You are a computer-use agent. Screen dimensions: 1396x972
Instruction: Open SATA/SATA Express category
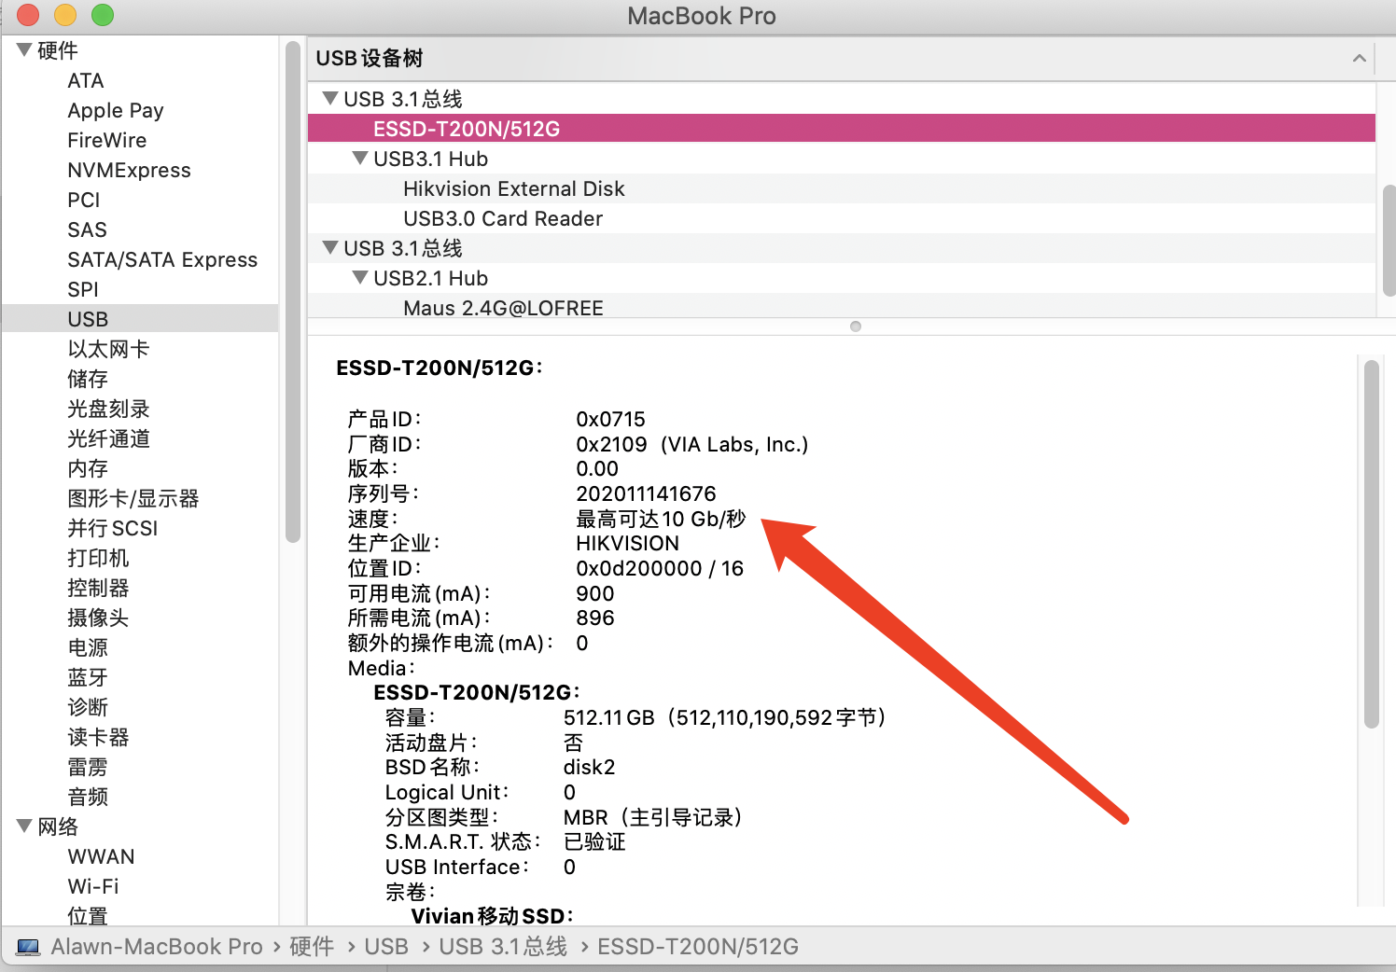162,259
